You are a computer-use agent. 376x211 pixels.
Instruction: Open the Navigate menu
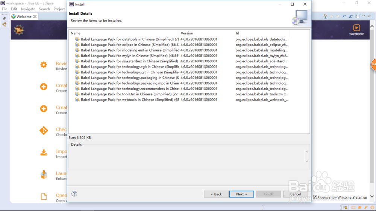28,9
